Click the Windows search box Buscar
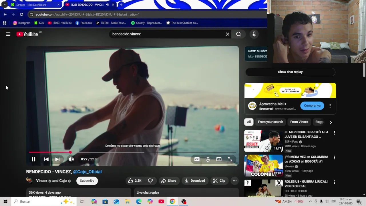 coord(44,201)
